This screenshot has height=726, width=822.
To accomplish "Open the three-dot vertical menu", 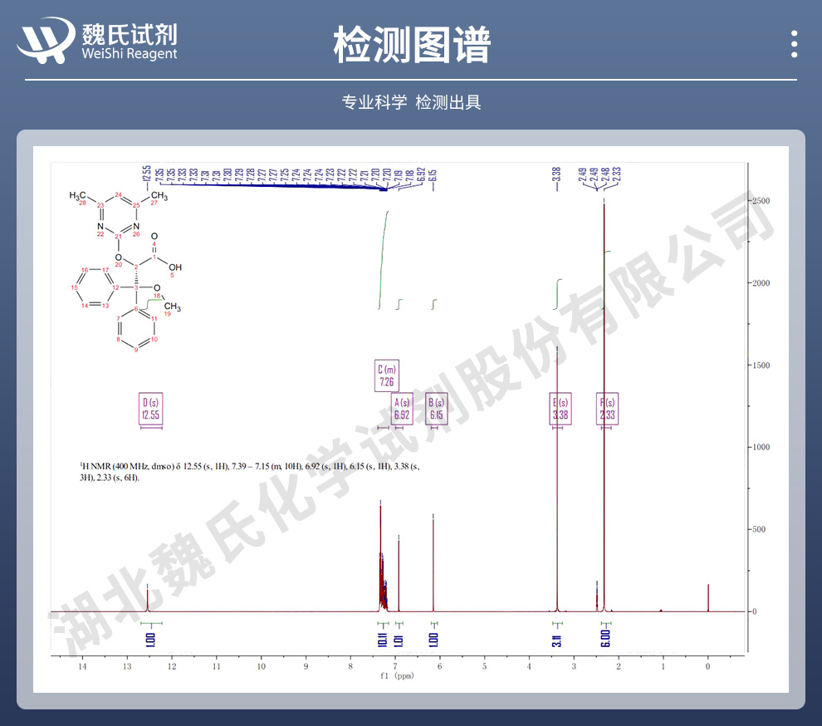I will [x=794, y=44].
